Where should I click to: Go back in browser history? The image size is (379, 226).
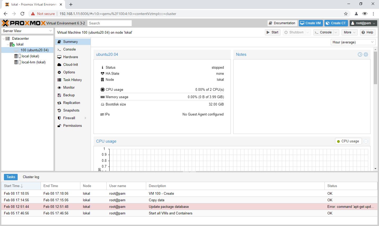pos(6,14)
